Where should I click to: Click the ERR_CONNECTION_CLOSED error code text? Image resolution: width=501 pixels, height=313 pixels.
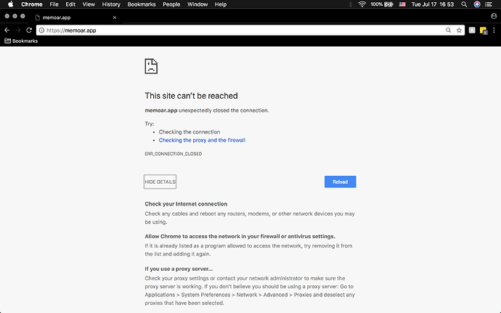click(174, 154)
